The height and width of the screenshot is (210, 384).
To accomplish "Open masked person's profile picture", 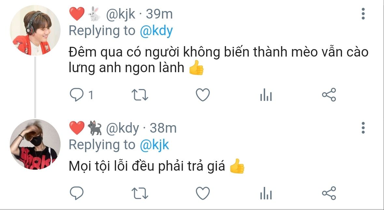I will [35, 144].
